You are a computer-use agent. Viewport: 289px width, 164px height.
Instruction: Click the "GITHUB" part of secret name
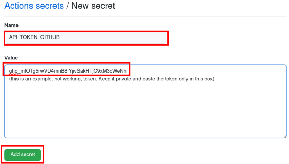pos(50,37)
